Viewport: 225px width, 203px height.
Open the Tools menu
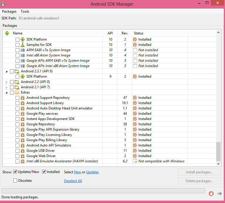point(25,11)
